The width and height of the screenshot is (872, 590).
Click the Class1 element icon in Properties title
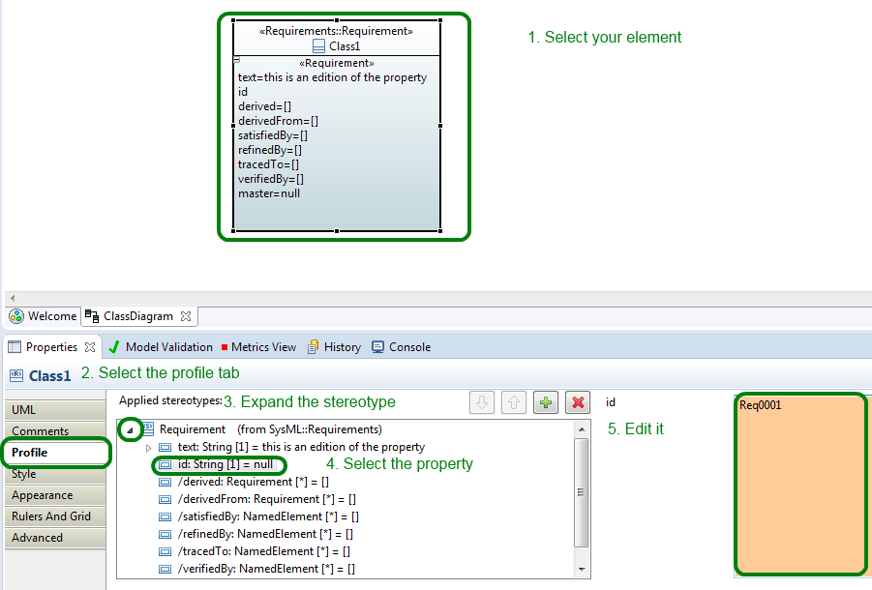point(16,376)
